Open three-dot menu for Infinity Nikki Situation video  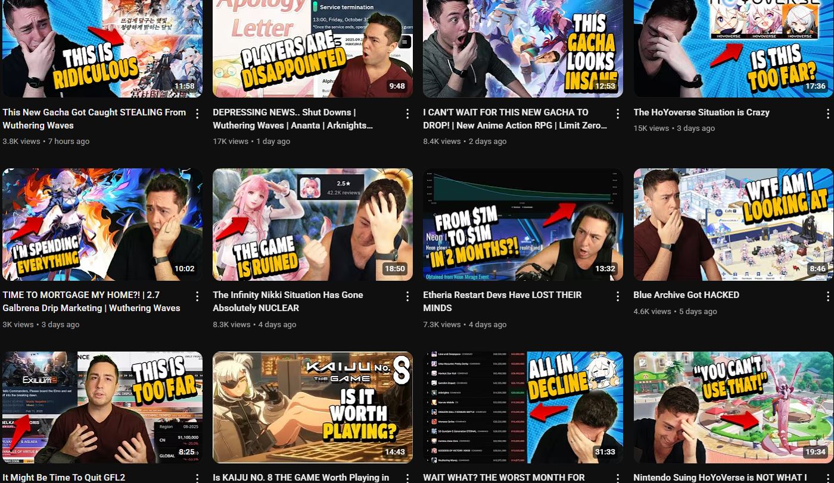click(x=407, y=296)
